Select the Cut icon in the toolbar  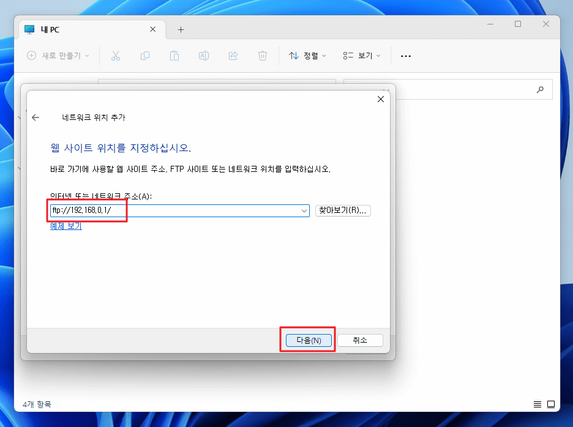pyautogui.click(x=116, y=56)
